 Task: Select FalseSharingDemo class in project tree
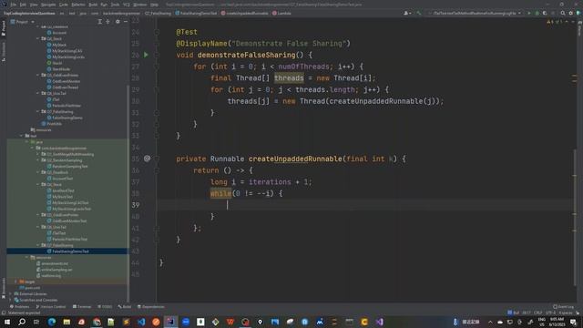65,118
